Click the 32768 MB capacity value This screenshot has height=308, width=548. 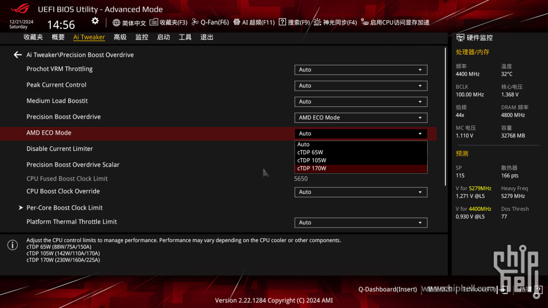tap(513, 136)
